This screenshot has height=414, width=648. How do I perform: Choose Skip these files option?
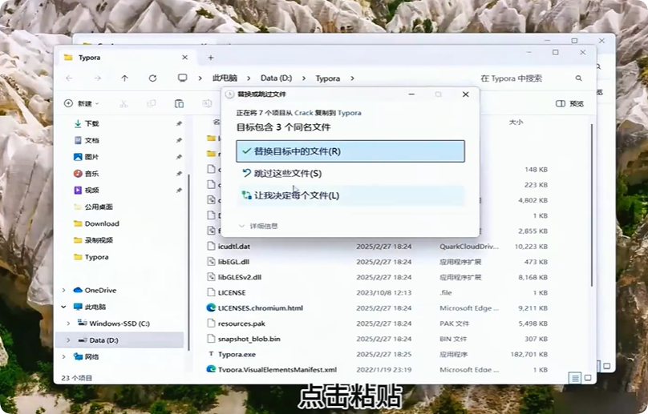[x=350, y=173]
